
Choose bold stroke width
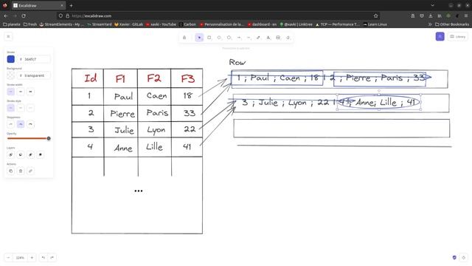[21, 92]
